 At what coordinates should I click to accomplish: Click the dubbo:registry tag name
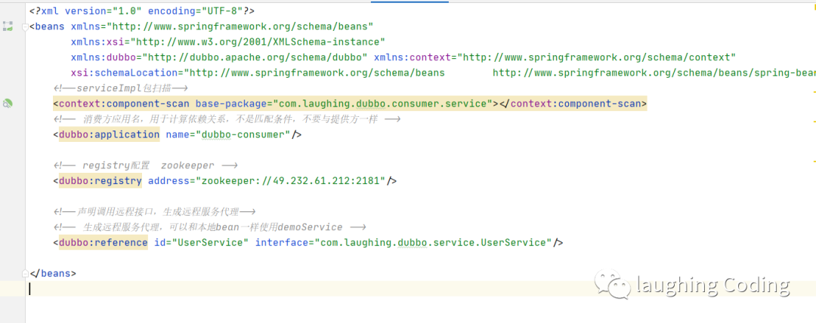click(x=100, y=181)
